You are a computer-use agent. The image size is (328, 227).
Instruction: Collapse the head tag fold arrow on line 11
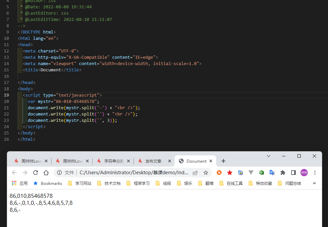click(x=14, y=44)
